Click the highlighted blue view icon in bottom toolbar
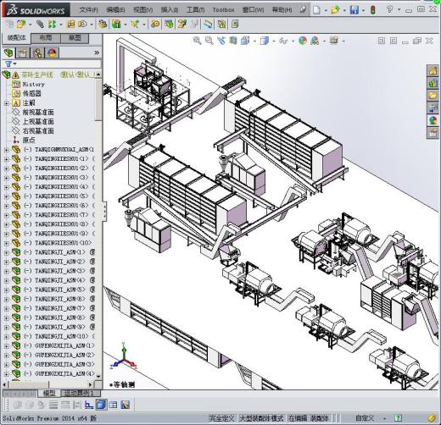The width and height of the screenshot is (441, 425). (x=101, y=405)
